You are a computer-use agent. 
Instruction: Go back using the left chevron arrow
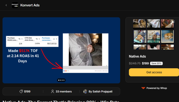(6, 5)
